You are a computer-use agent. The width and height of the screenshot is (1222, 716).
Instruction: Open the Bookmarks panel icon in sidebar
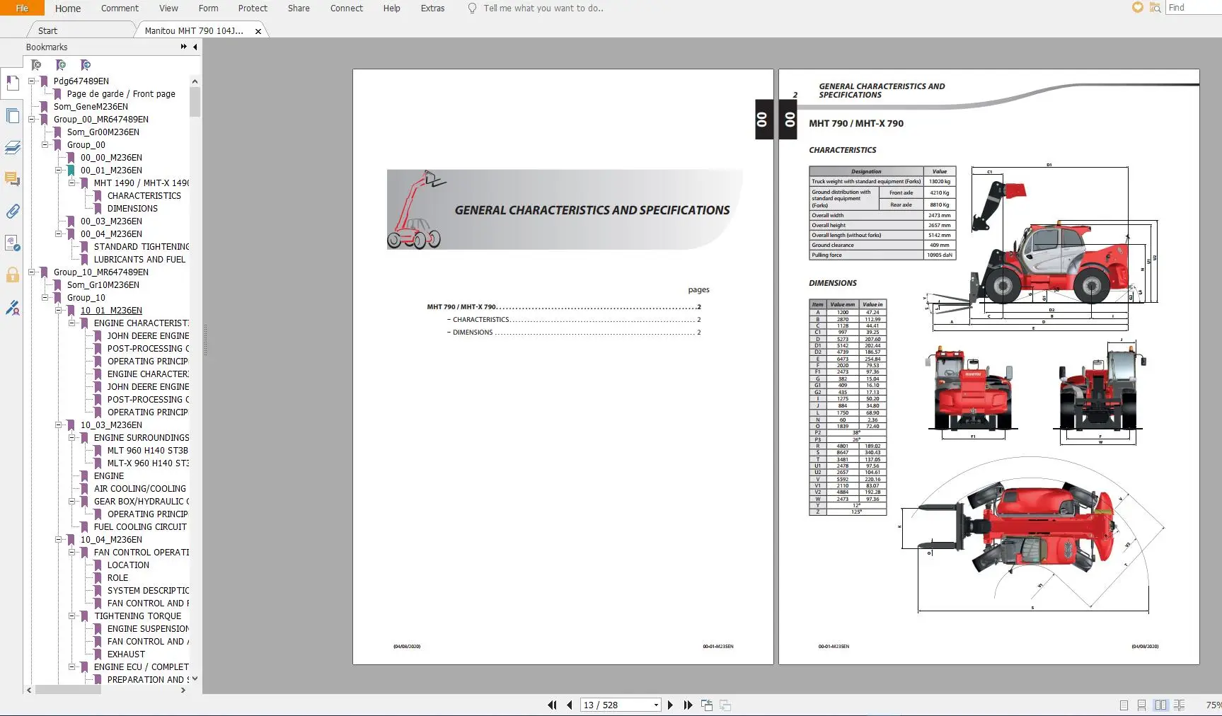click(13, 83)
